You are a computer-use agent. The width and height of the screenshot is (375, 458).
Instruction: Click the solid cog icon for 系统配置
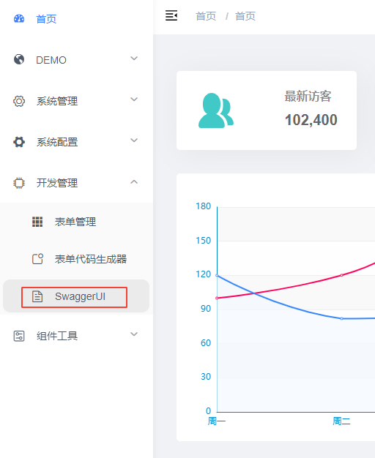pos(19,142)
